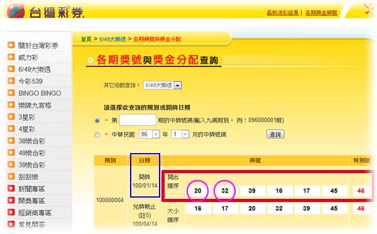Click draw number 100000004
Viewport: 377px width, 234px height.
tap(110, 200)
